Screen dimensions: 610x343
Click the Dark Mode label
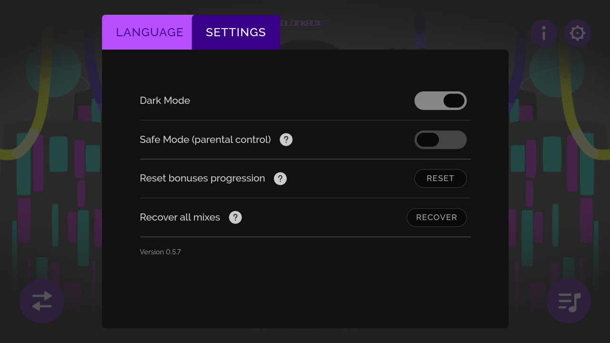[x=165, y=101]
